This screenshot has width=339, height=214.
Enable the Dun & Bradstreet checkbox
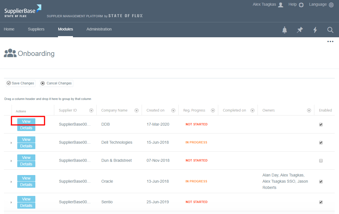[x=321, y=161]
